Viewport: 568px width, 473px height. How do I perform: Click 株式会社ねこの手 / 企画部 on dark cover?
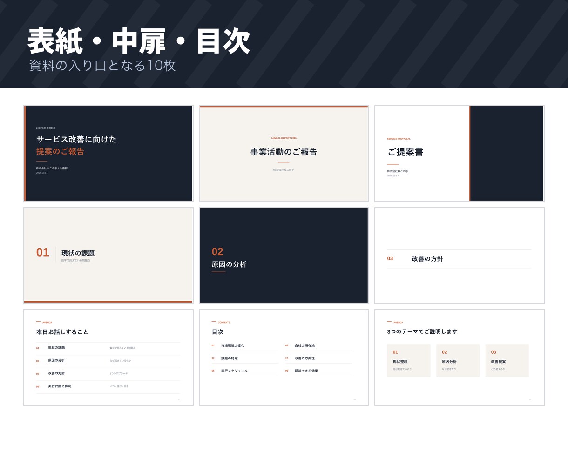click(x=52, y=169)
